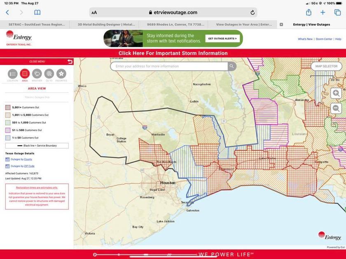Click the Black line = Service Boundary legend
This screenshot has height=259, width=346.
point(37,146)
